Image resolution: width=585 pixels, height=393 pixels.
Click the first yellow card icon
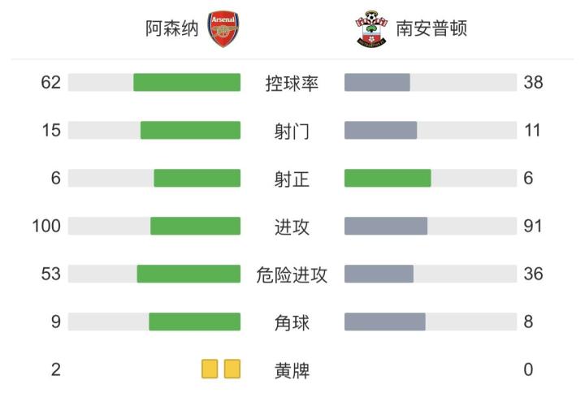pos(210,369)
